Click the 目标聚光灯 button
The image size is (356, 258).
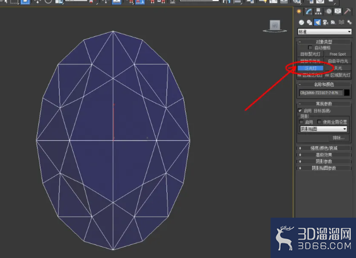coord(310,54)
